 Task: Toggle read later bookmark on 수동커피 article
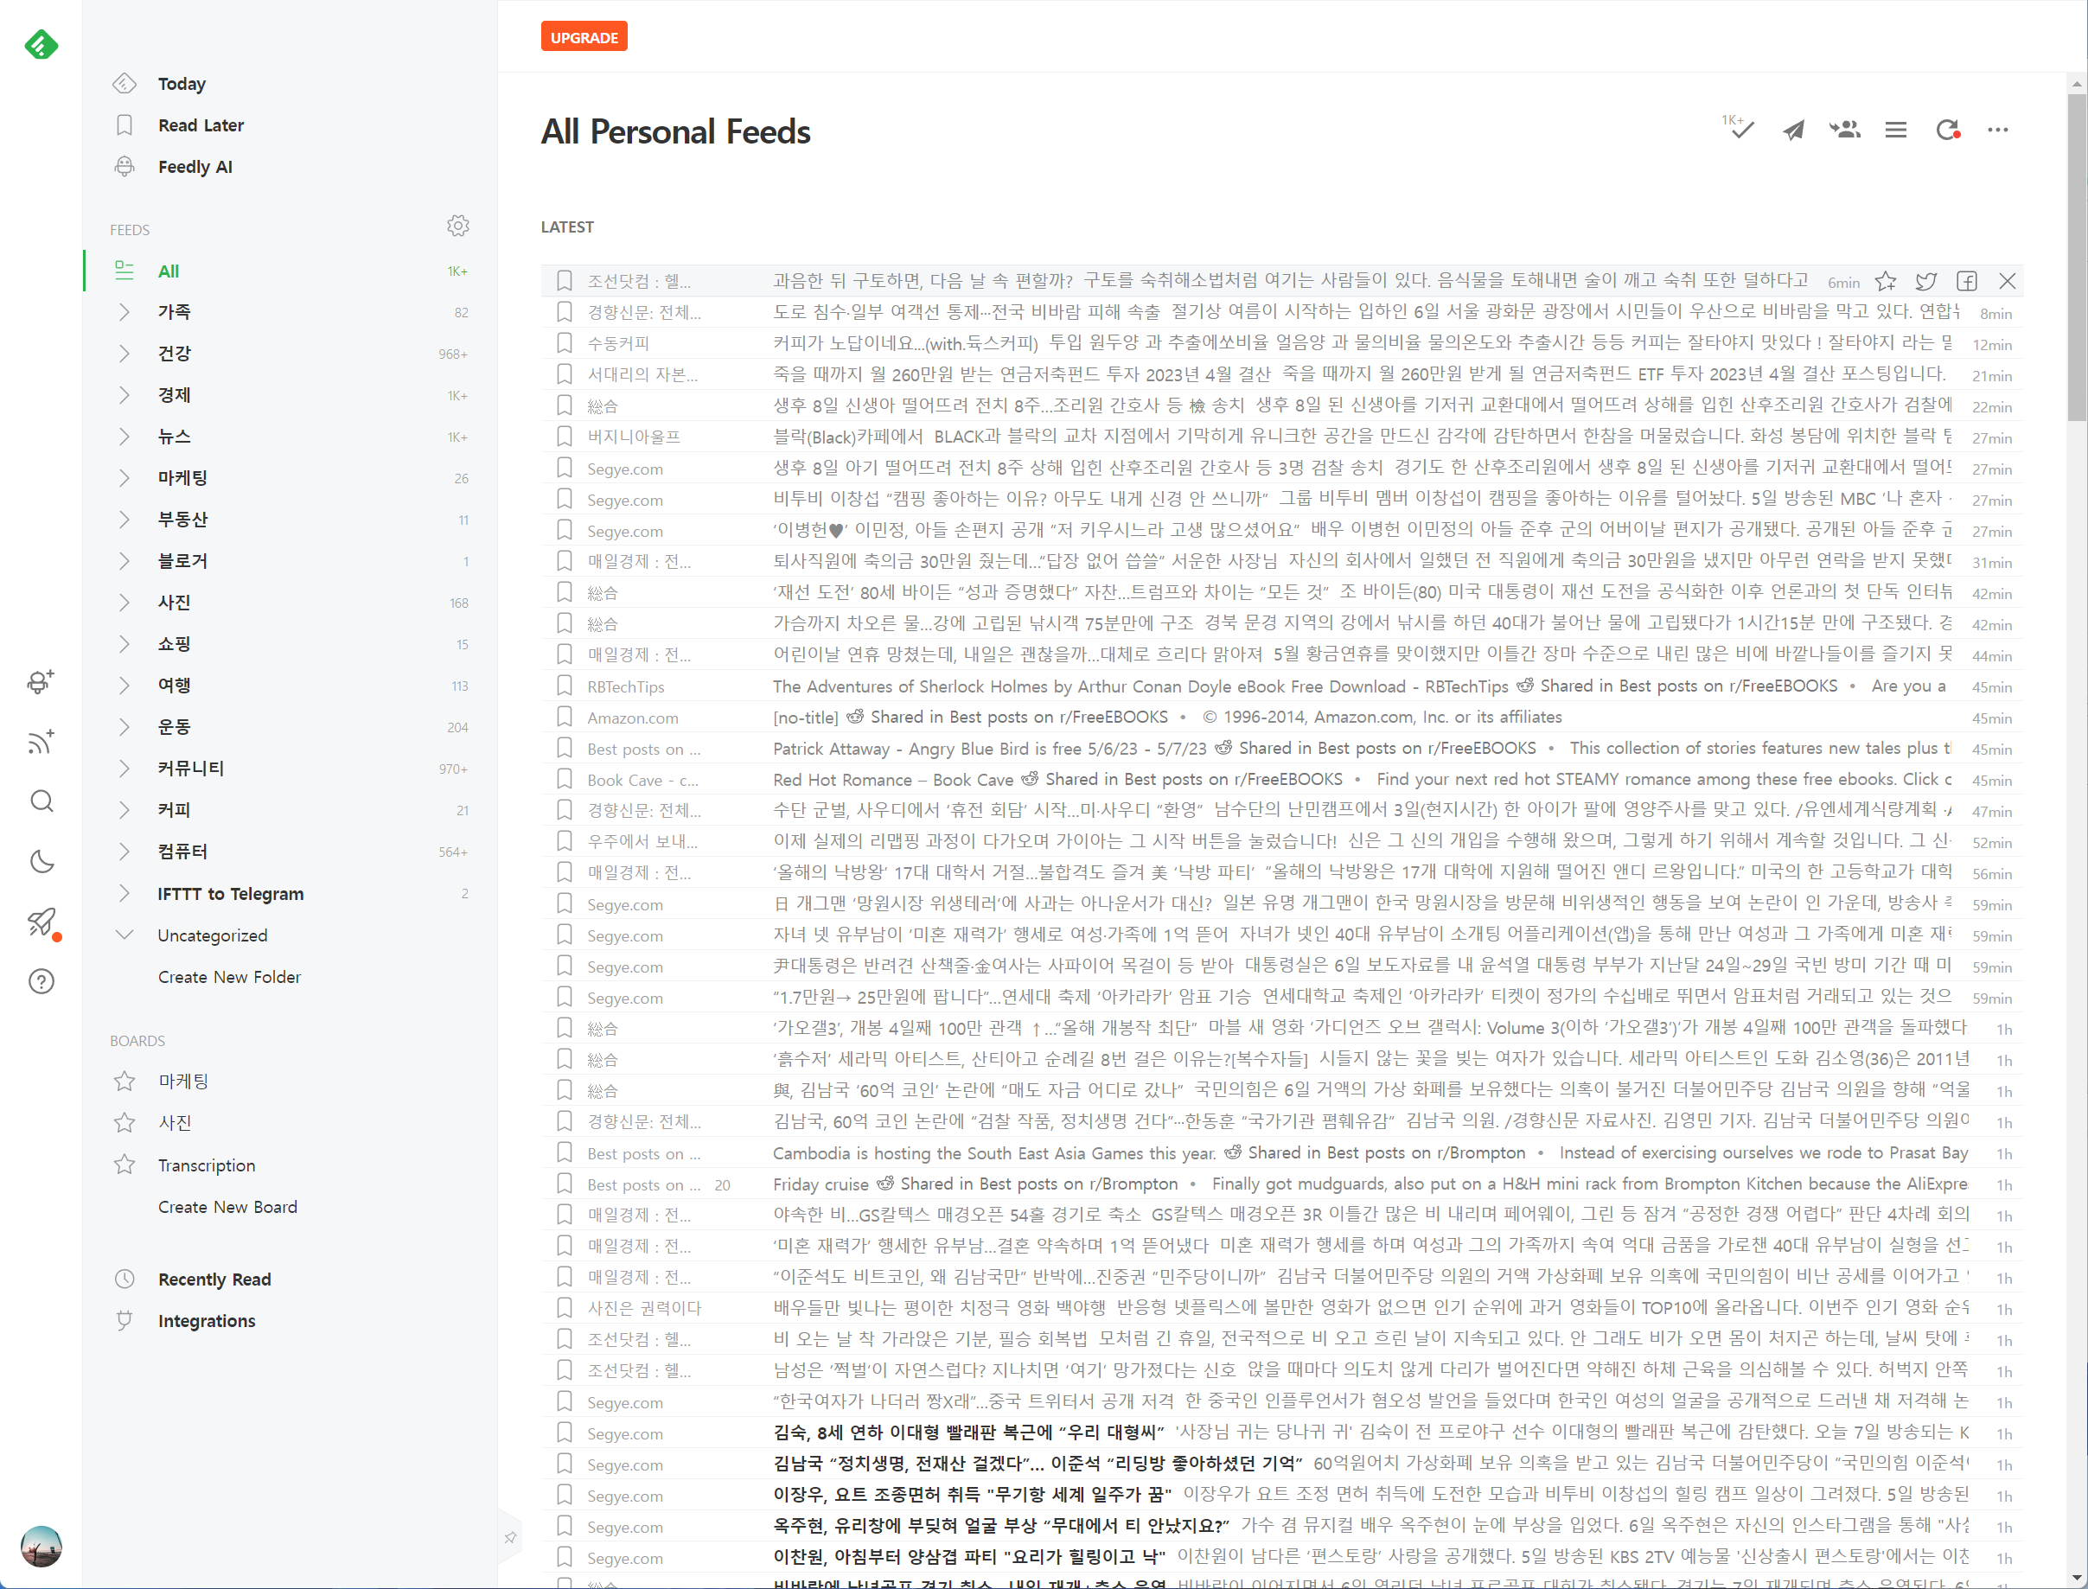point(565,342)
